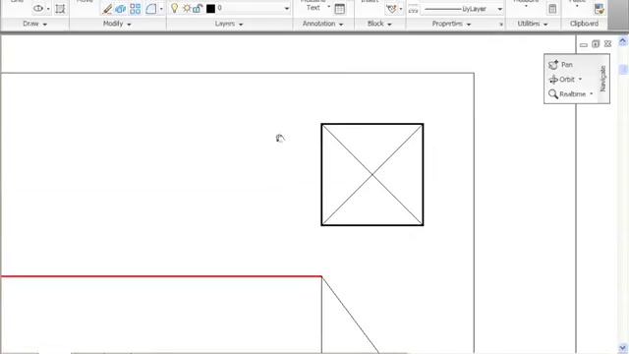Click the hatch boundary icon in Draw panel

pyautogui.click(x=60, y=9)
